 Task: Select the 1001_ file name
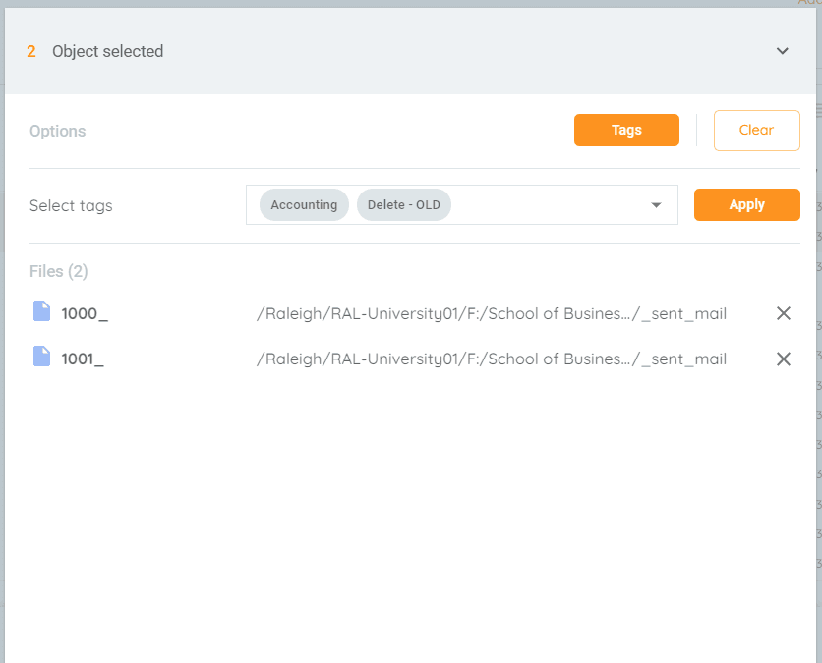click(83, 359)
